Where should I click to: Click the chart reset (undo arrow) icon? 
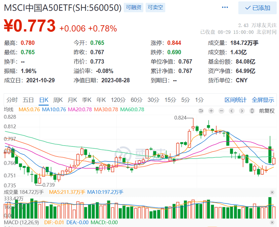click(x=201, y=111)
